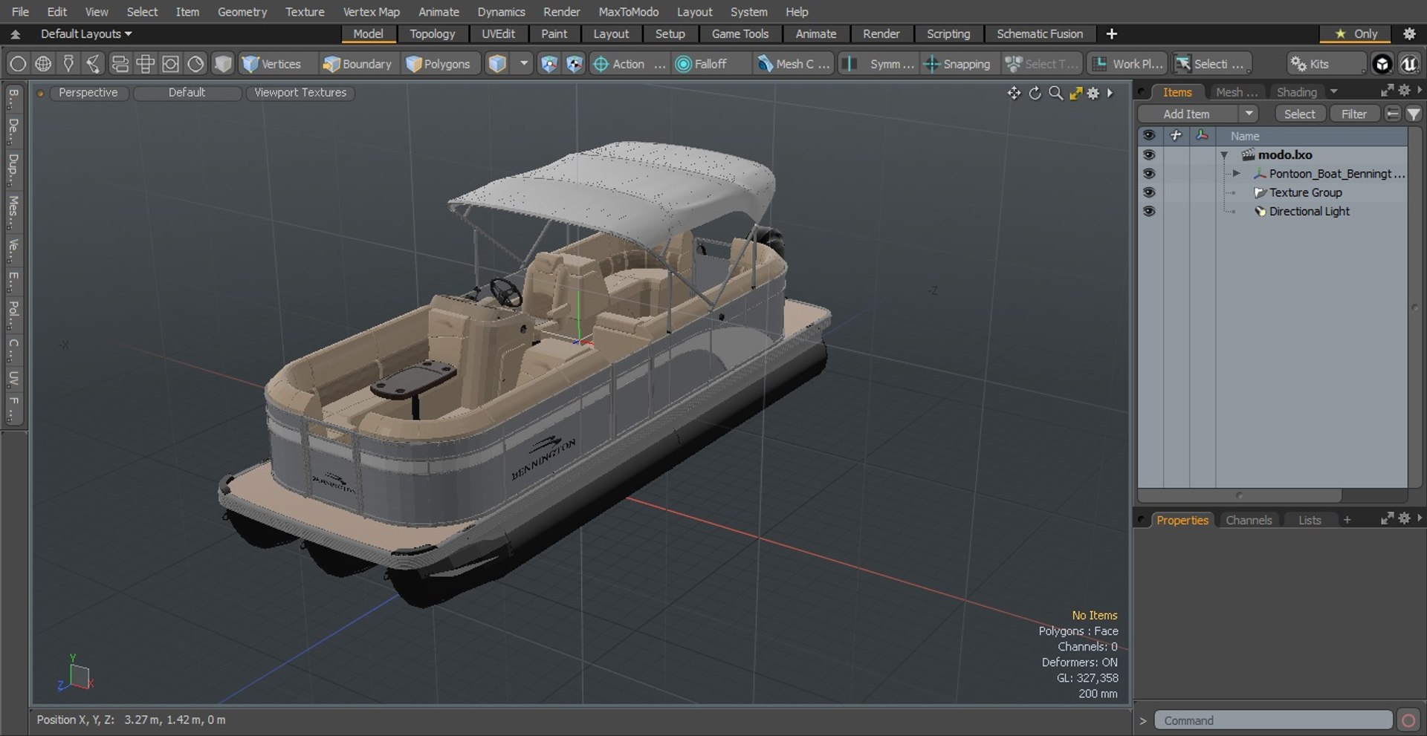Toggle visibility of Directional Light
Image resolution: width=1427 pixels, height=736 pixels.
tap(1149, 211)
